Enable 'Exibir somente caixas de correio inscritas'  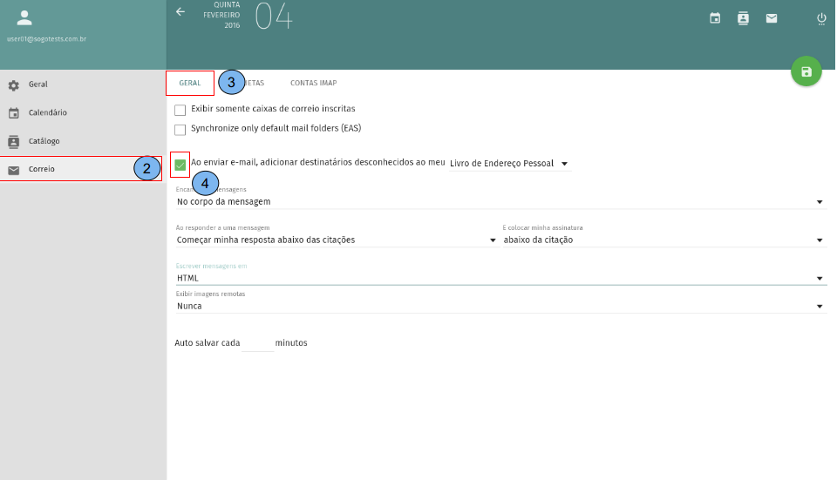(x=180, y=110)
